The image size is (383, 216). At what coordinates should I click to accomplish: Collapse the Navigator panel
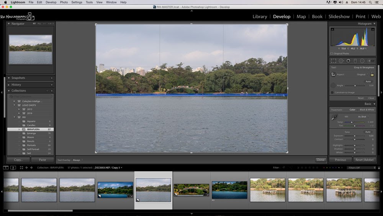9,24
